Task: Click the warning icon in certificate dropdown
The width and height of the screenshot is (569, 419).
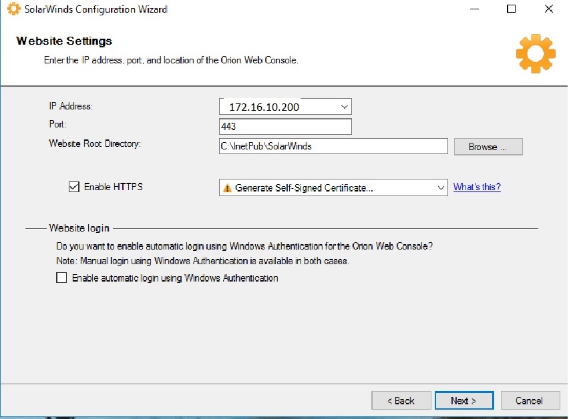Action: point(227,187)
